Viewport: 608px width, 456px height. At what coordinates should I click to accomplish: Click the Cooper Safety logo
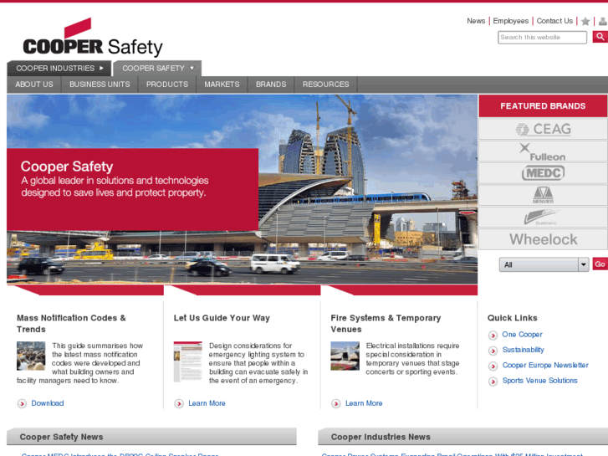click(93, 38)
